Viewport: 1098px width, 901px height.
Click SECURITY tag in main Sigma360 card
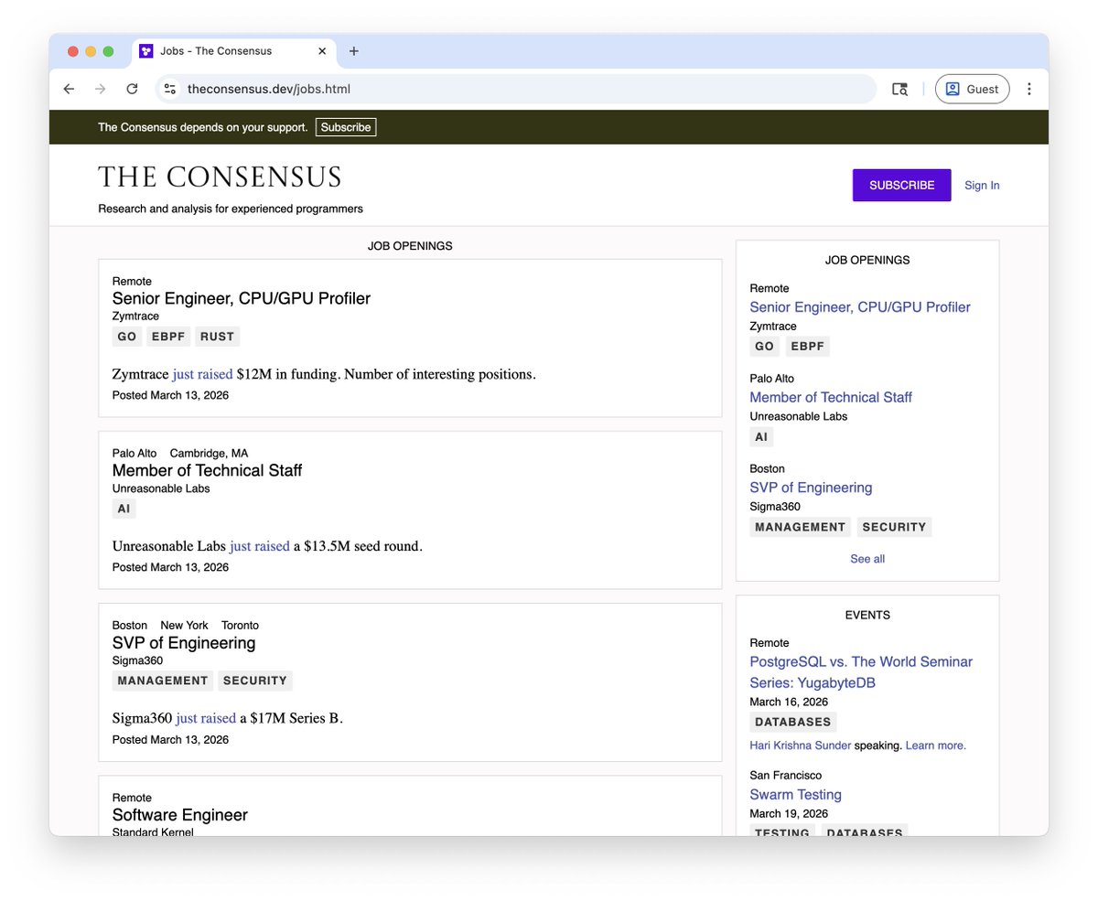tap(255, 681)
